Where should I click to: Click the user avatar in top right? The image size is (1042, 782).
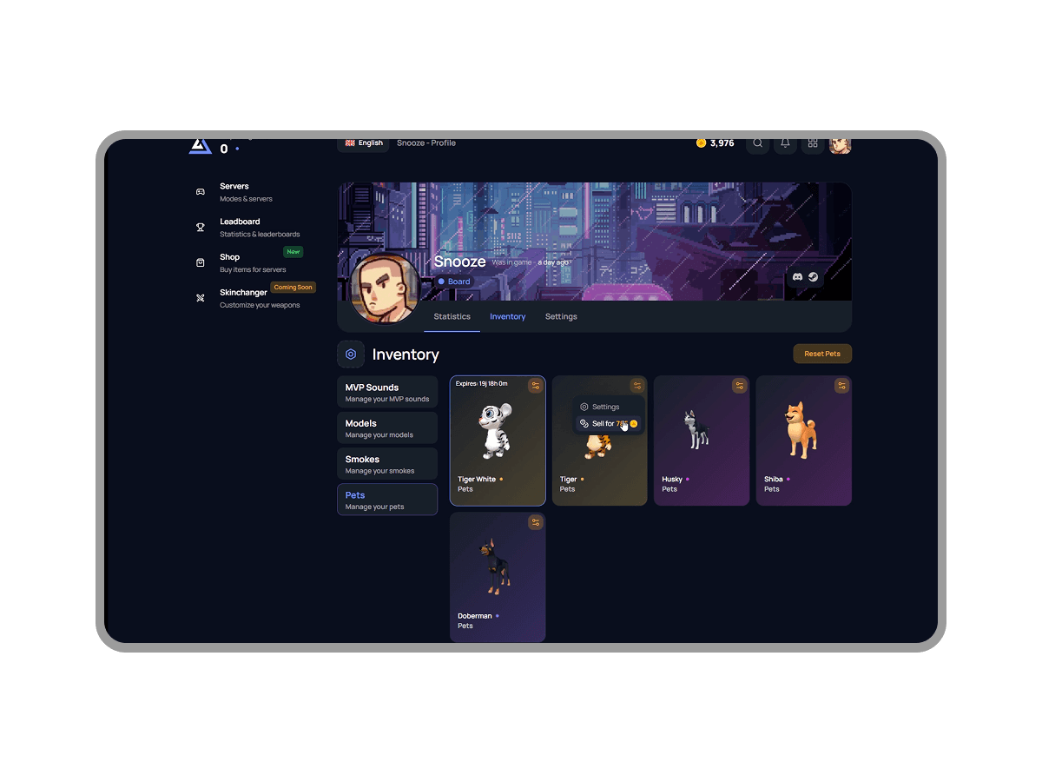(840, 144)
